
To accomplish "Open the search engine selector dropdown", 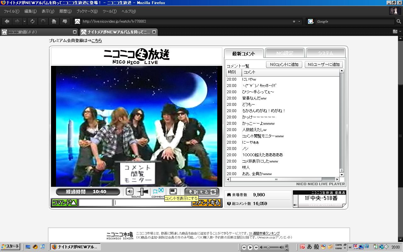I will 311,21.
